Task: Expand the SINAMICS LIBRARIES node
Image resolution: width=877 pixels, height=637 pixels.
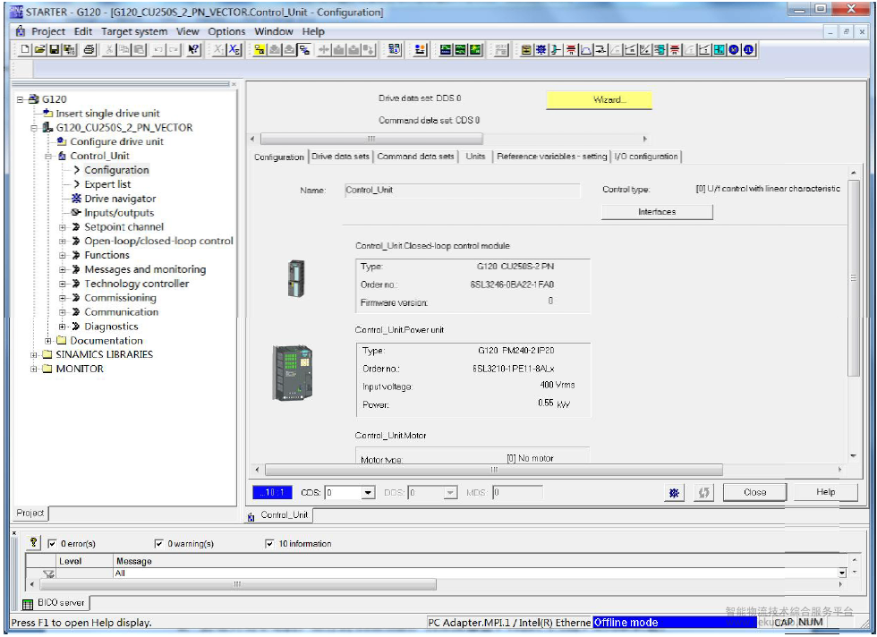Action: 34,354
